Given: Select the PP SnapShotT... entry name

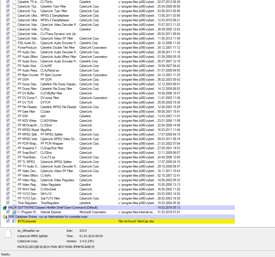Looking at the screenshot, I should pos(28,153).
